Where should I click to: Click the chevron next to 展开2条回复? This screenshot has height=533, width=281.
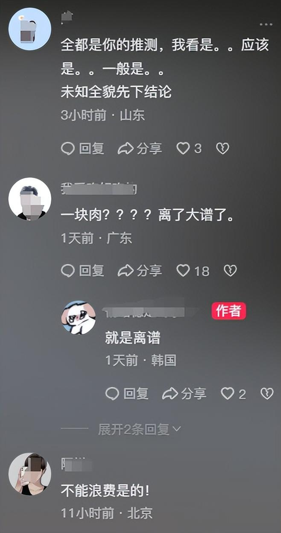(x=177, y=429)
